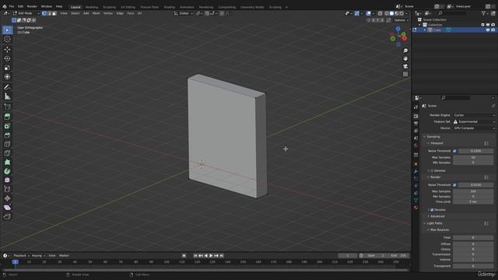Select the Shrink/Fatten tool
Viewport: 498px width, 280px height.
pos(7,198)
